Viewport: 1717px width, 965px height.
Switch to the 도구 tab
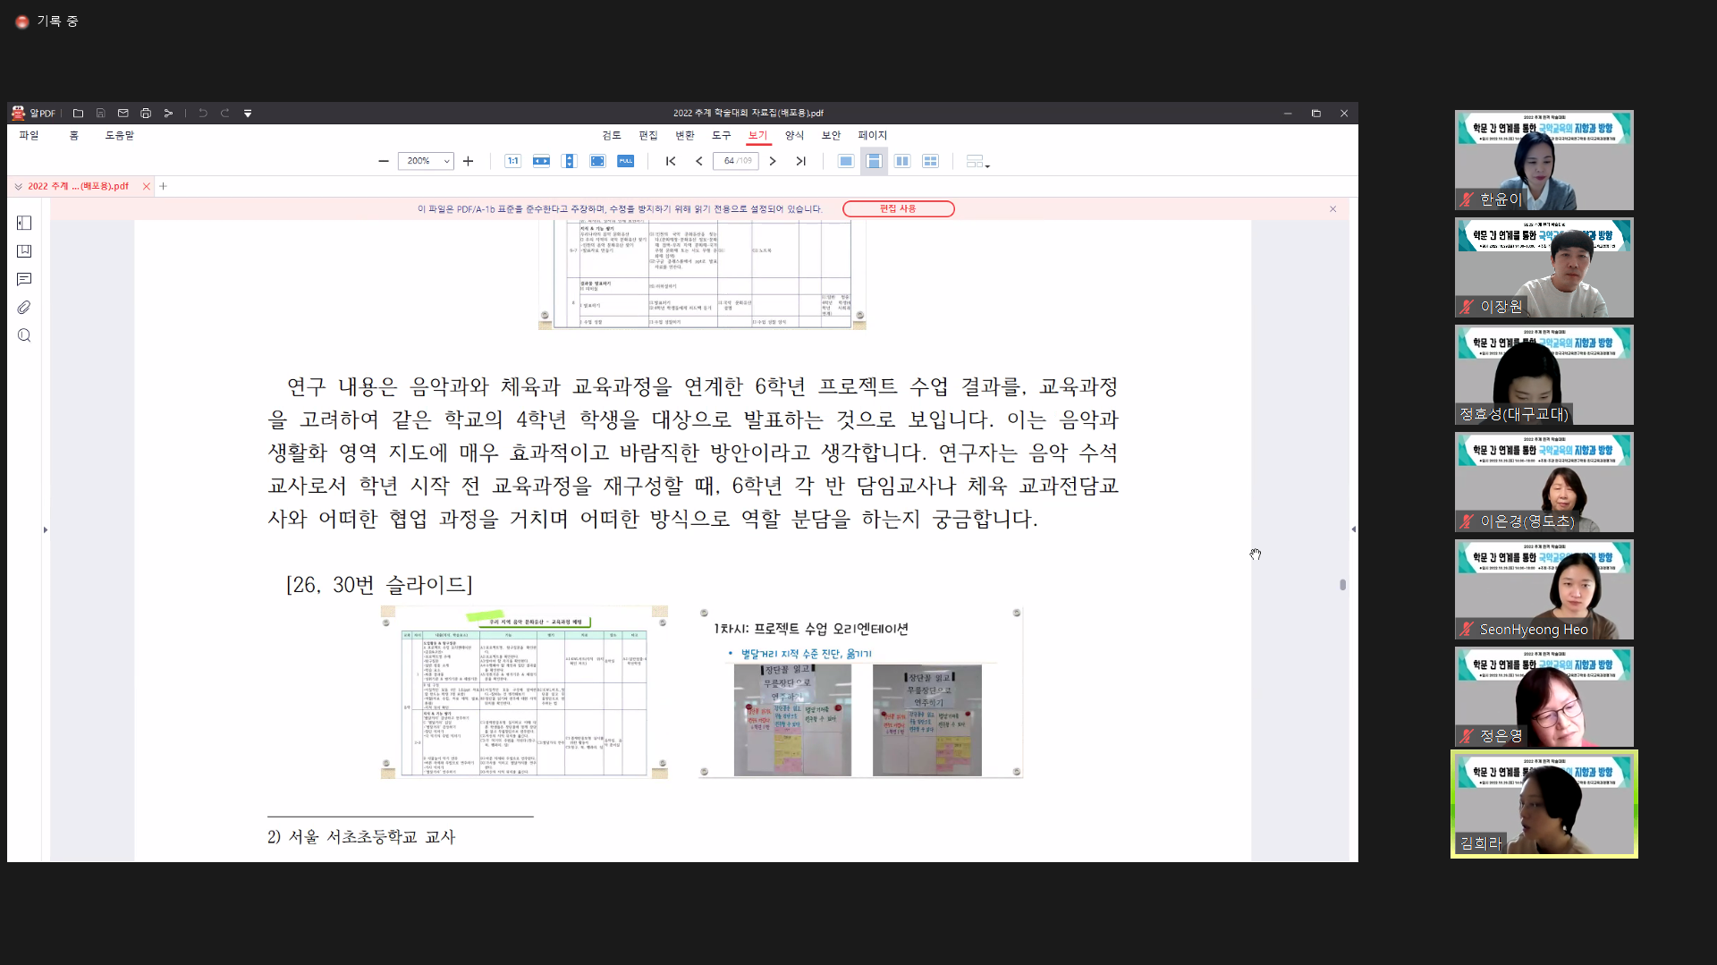722,136
